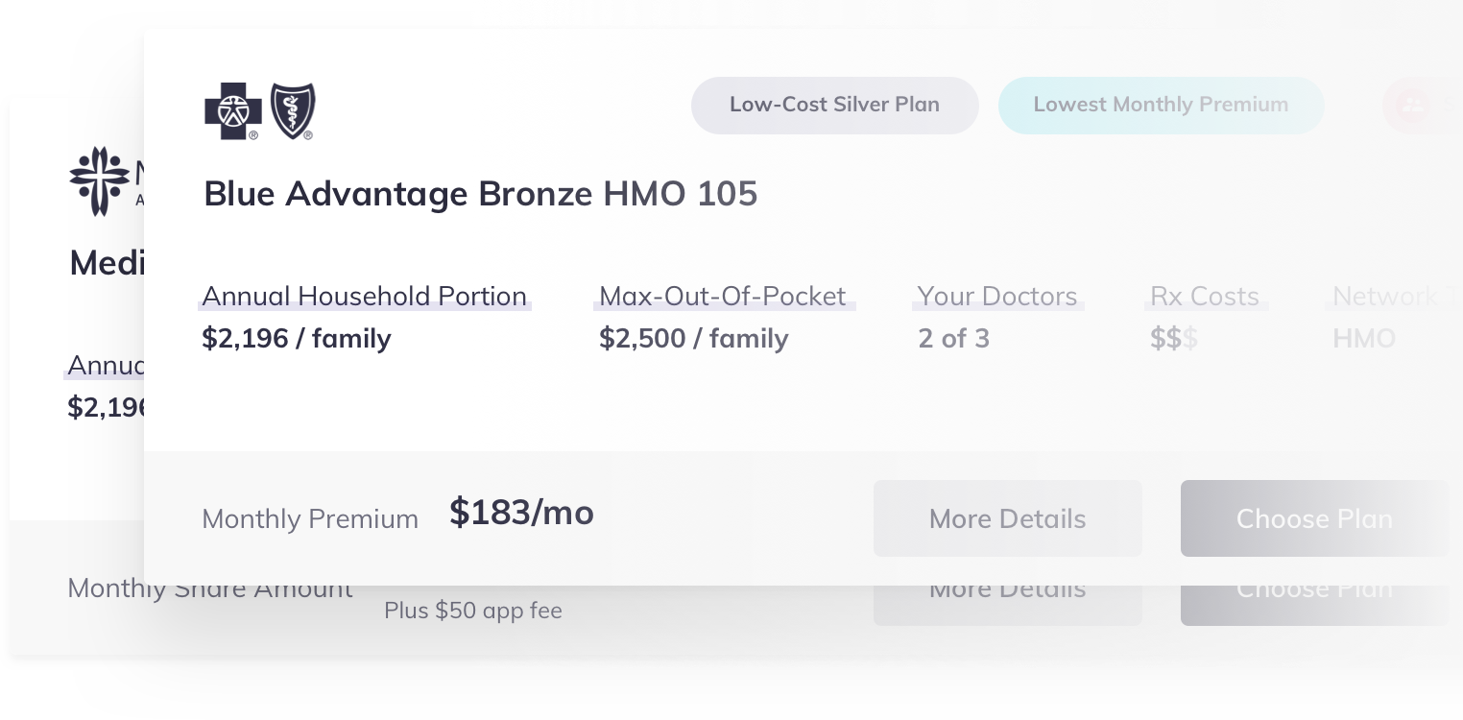Click the Your Doctors label
The width and height of the screenshot is (1463, 720).
pyautogui.click(x=997, y=296)
